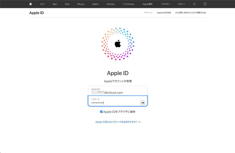Open the search magnifier icon

[194, 4]
